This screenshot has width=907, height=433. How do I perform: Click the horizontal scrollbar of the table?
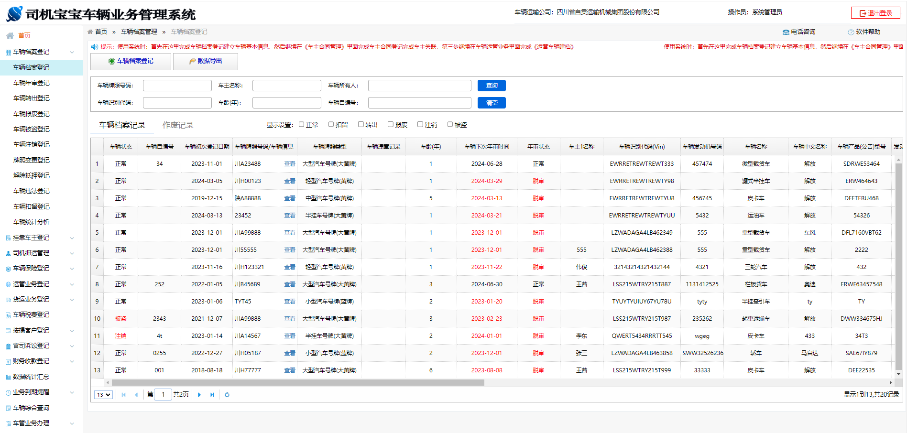pyautogui.click(x=298, y=382)
